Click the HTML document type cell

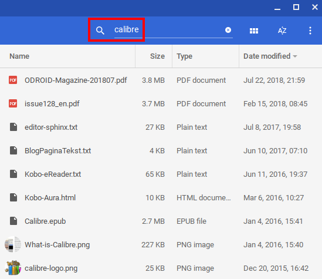pos(204,197)
